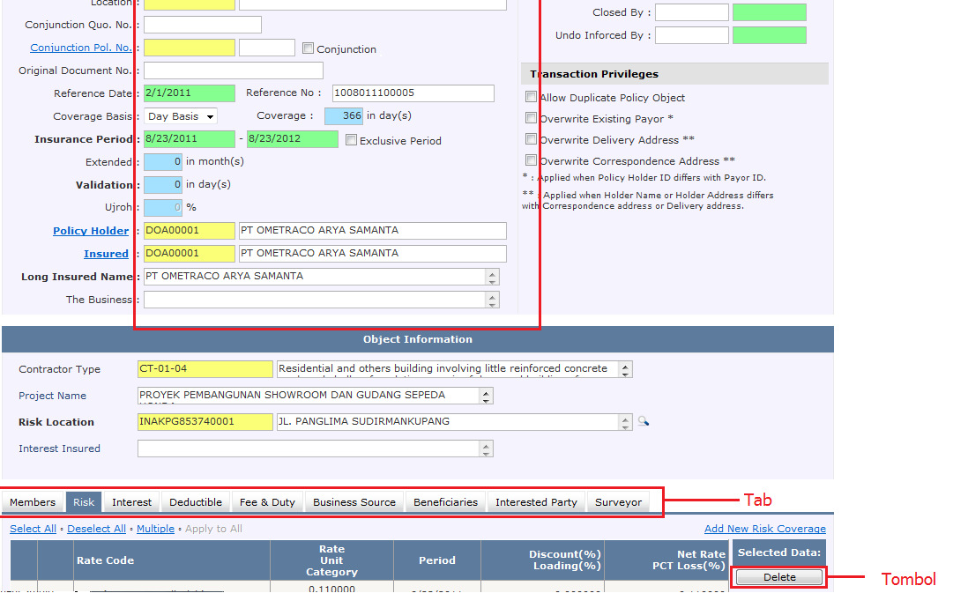Open the Policy Holder link
The image size is (953, 608).
coord(91,231)
